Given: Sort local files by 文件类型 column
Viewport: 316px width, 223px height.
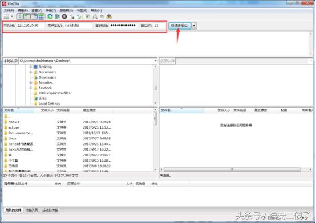Looking at the screenshot, I should [68, 110].
